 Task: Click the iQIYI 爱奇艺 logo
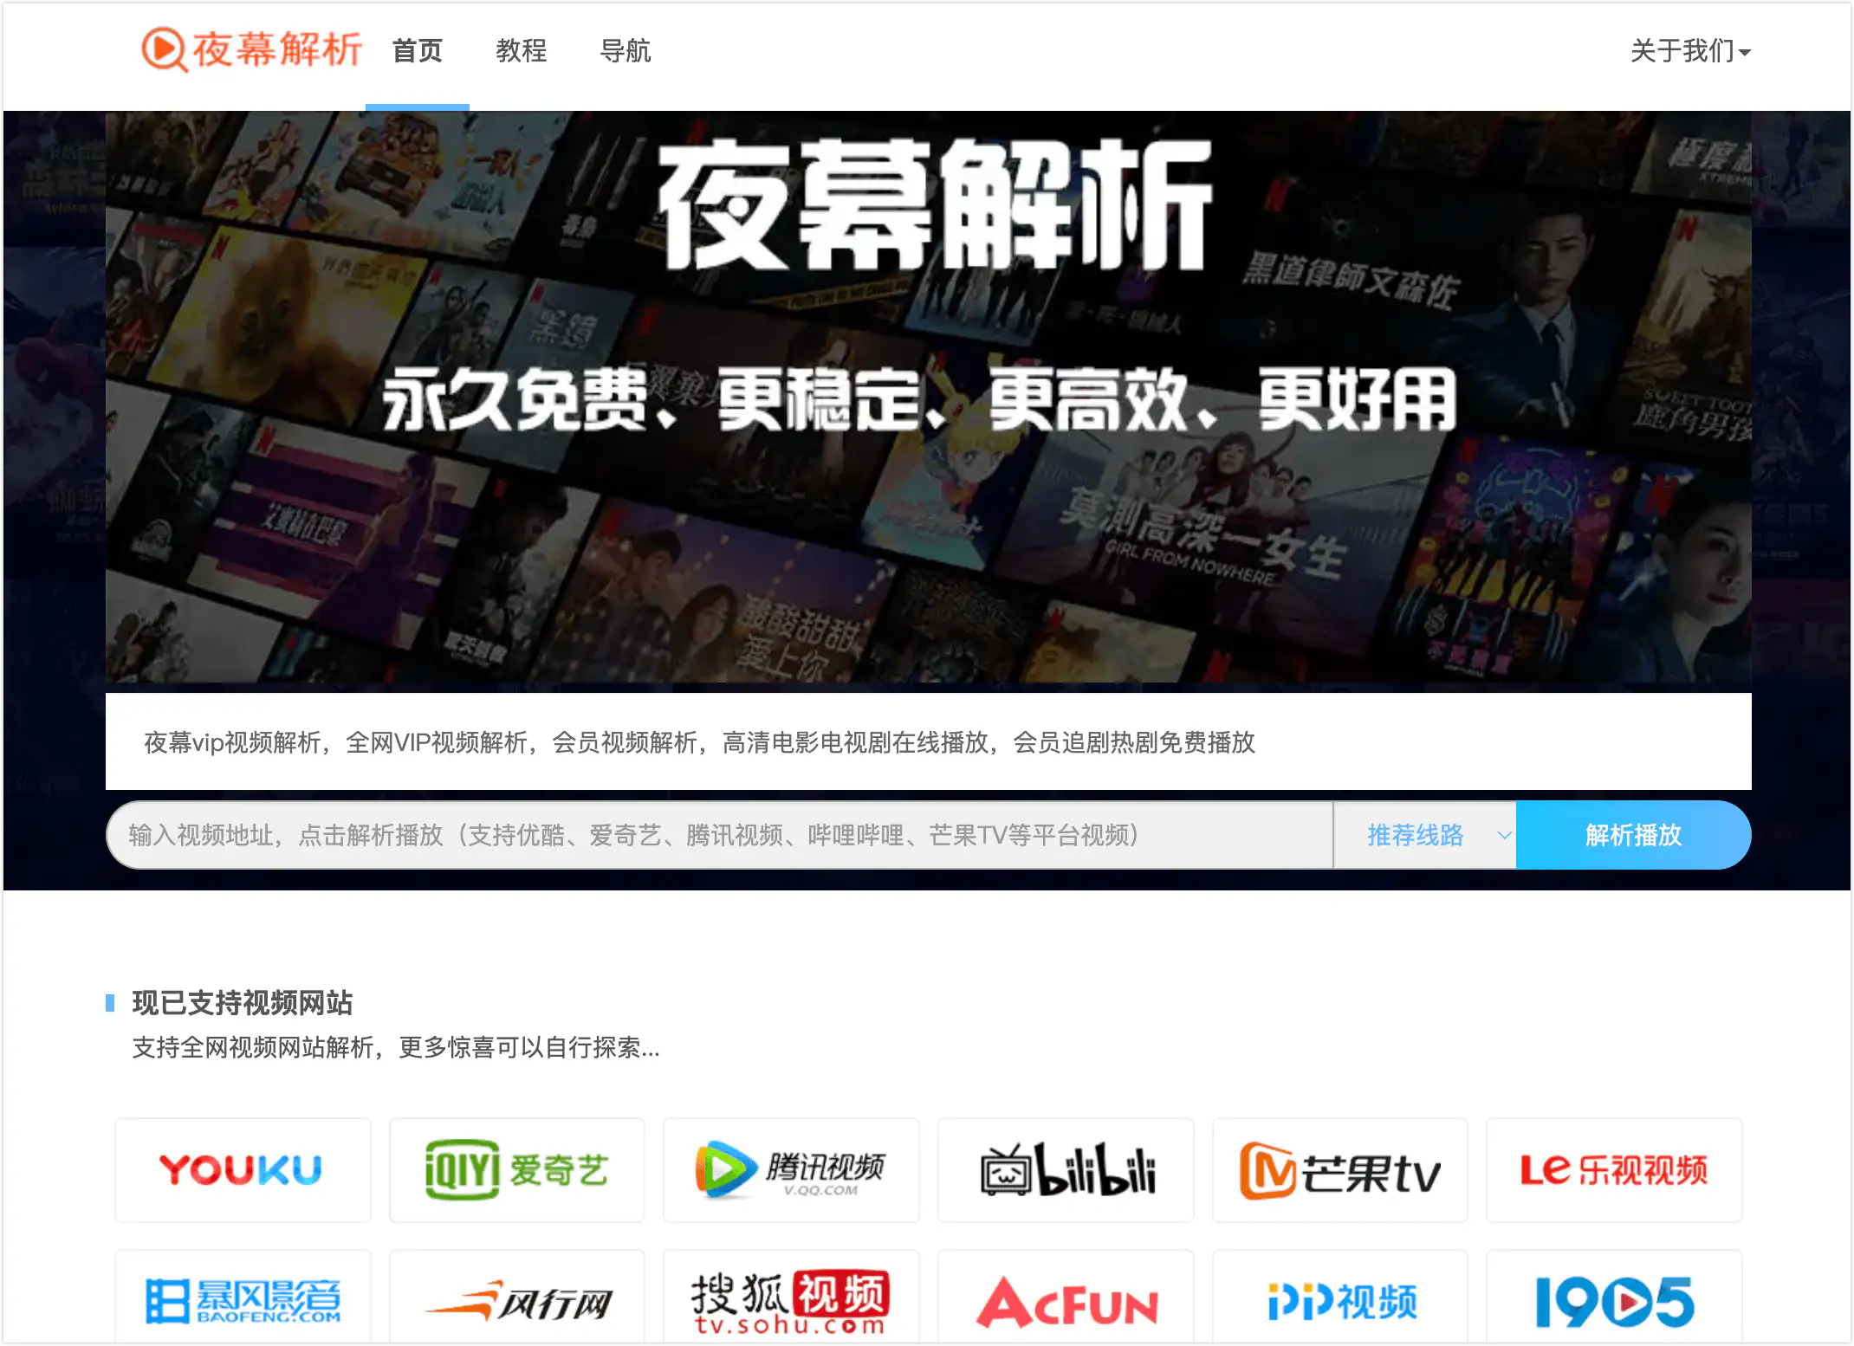tap(516, 1170)
